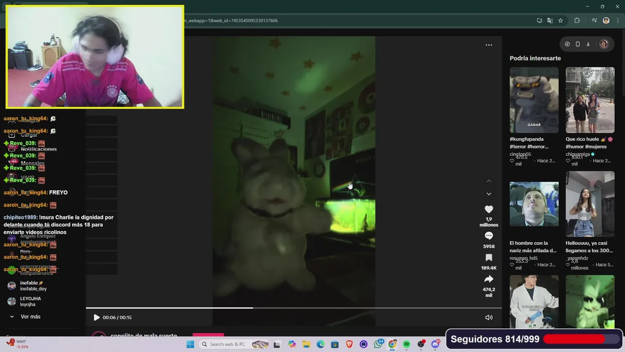This screenshot has width=625, height=352.
Task: Click the install app icon in address bar
Action: [540, 21]
